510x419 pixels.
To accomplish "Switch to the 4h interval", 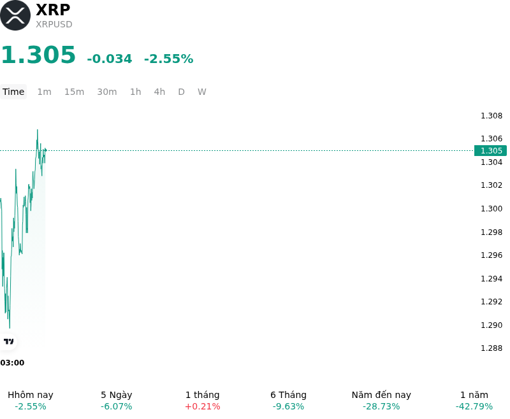I will click(x=159, y=92).
